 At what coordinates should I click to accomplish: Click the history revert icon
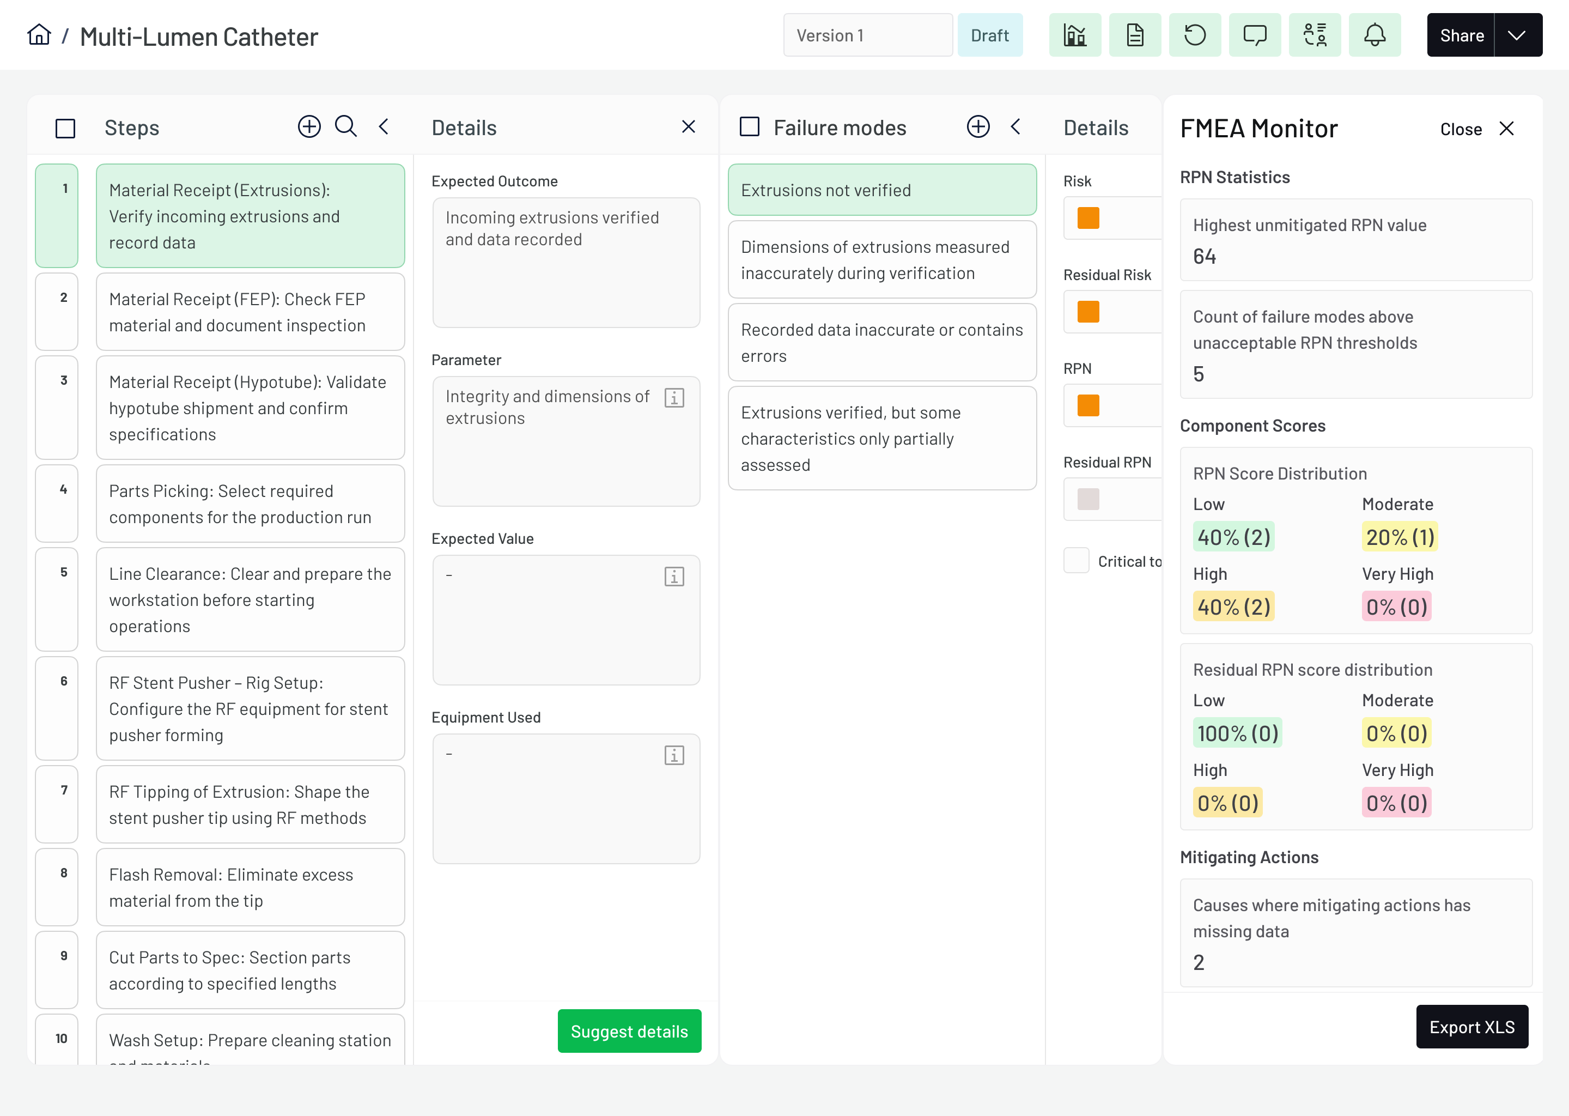1195,35
